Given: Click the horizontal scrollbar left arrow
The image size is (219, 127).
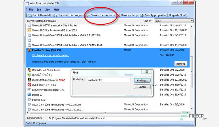Looking at the screenshot, I should click(x=28, y=113).
